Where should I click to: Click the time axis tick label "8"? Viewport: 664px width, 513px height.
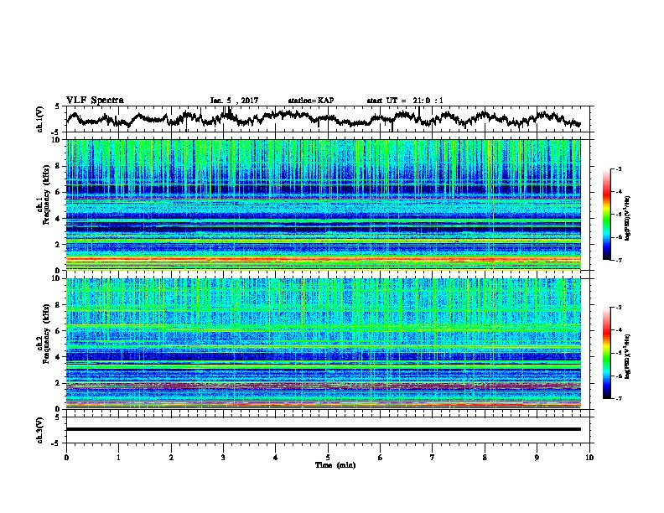point(485,458)
